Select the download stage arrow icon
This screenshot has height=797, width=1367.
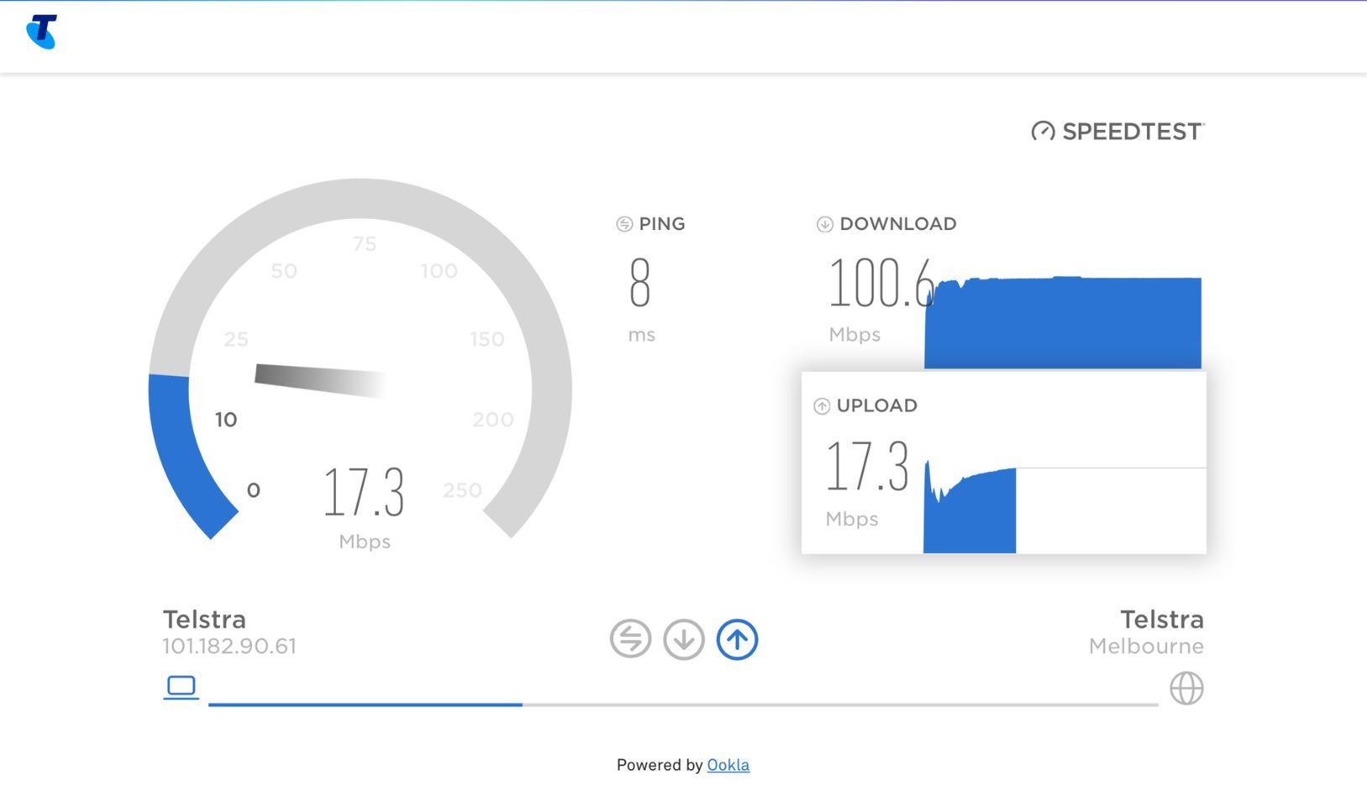coord(683,639)
